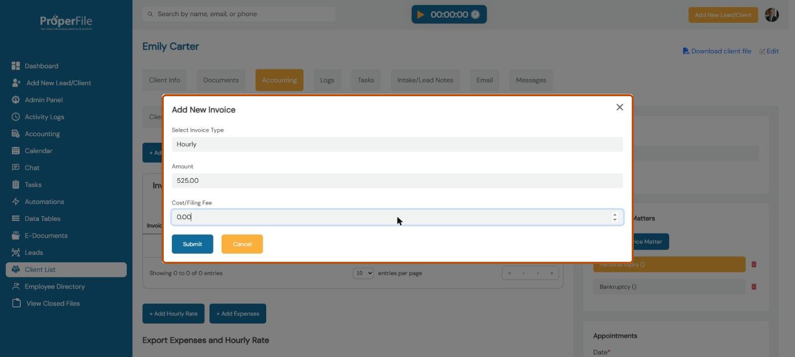Click the search magnifier icon
This screenshot has height=357, width=795.
(150, 14)
